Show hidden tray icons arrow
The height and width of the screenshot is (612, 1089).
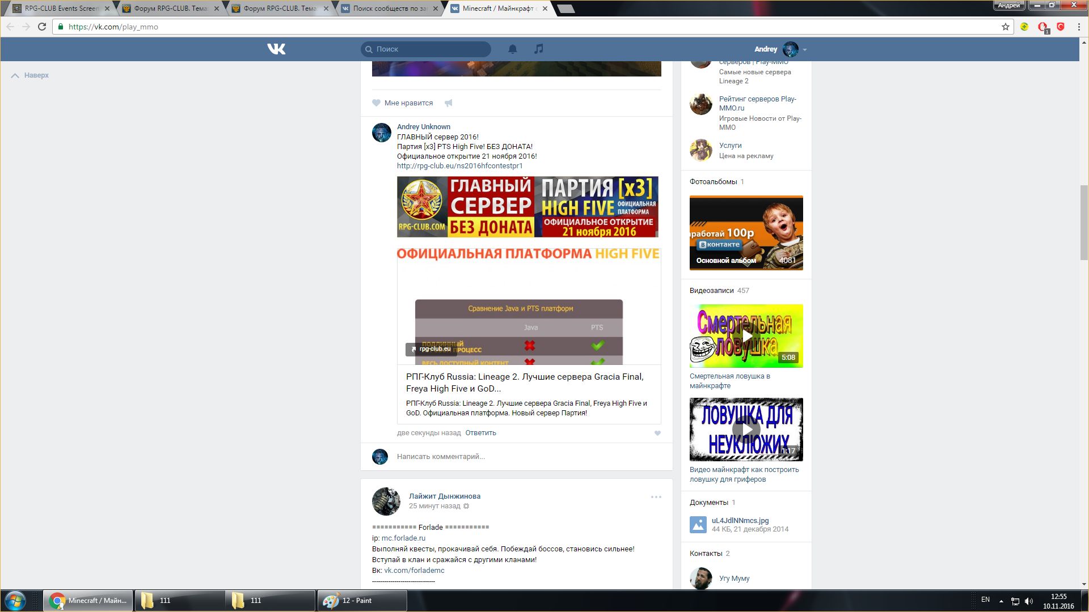pyautogui.click(x=1001, y=601)
